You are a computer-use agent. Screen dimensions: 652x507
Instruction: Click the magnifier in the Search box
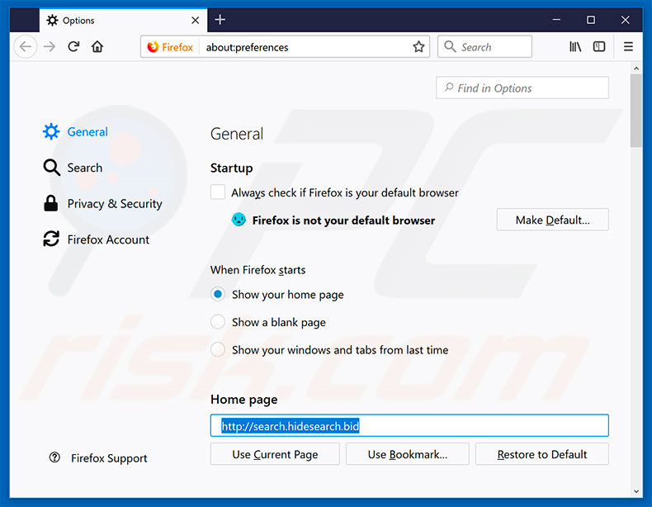coord(450,46)
